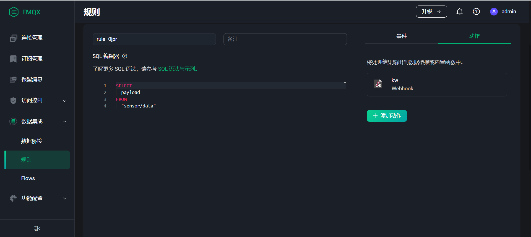Open 连接管理 from the sidebar

point(32,38)
